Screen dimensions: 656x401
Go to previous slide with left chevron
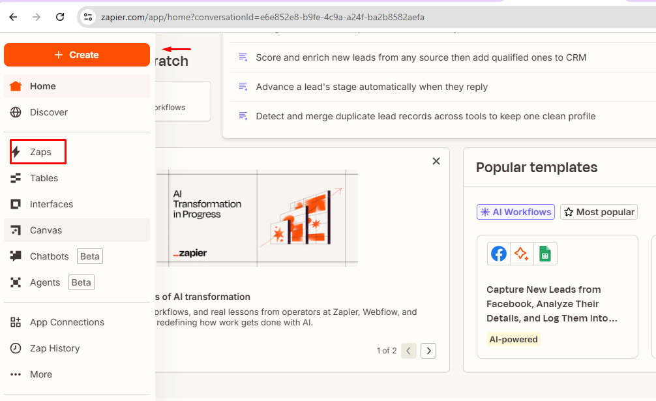click(409, 351)
